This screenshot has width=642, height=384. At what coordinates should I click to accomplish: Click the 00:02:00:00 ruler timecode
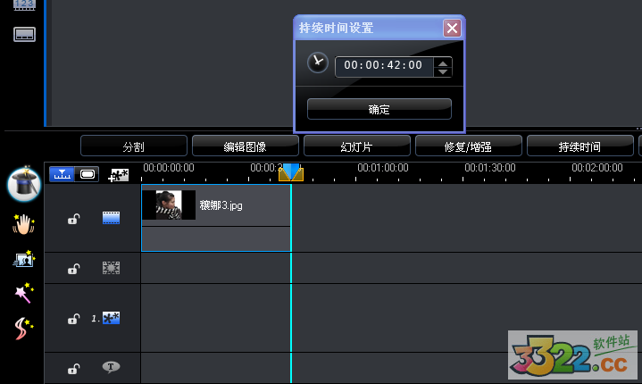pyautogui.click(x=597, y=168)
